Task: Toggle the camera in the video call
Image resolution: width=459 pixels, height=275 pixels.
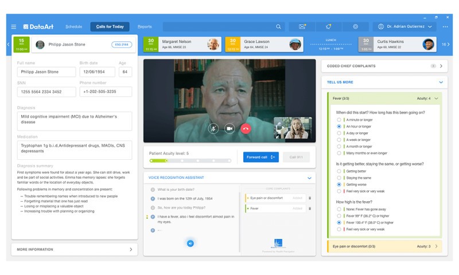Action: 229,128
